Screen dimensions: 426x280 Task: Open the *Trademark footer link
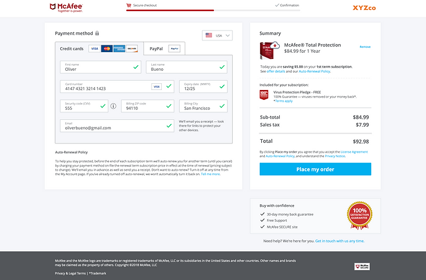98,273
